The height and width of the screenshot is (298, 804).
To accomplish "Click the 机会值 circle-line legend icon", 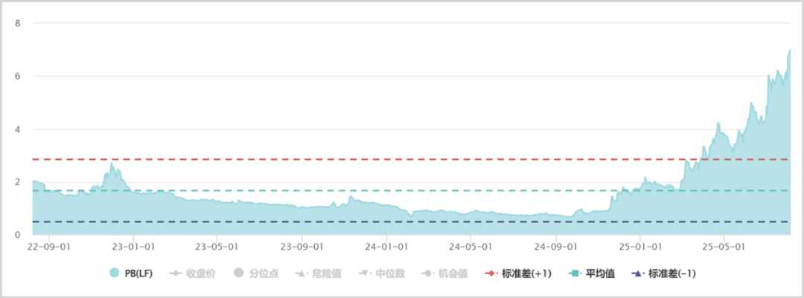I will [428, 273].
